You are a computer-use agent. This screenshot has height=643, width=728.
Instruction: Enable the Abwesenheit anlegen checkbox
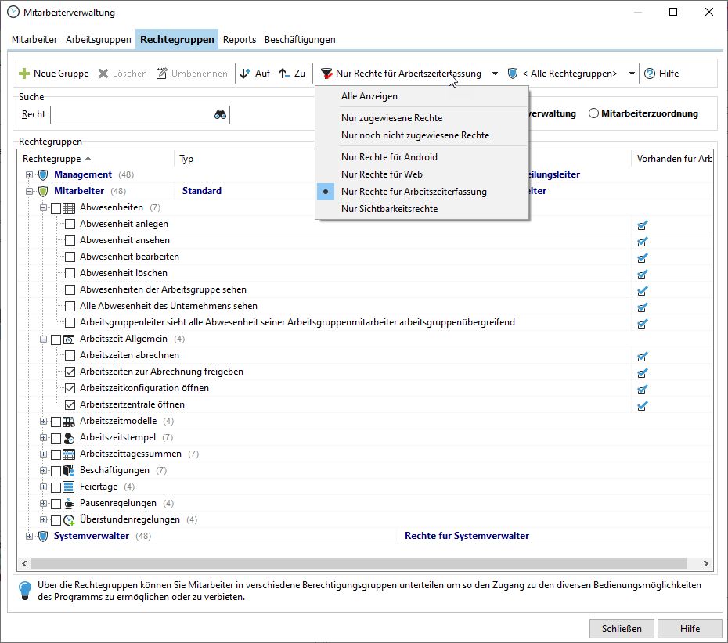(x=70, y=224)
